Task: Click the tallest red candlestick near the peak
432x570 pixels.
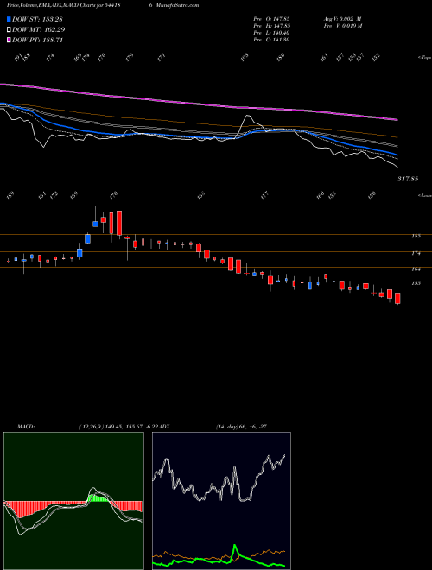Action: (x=119, y=223)
